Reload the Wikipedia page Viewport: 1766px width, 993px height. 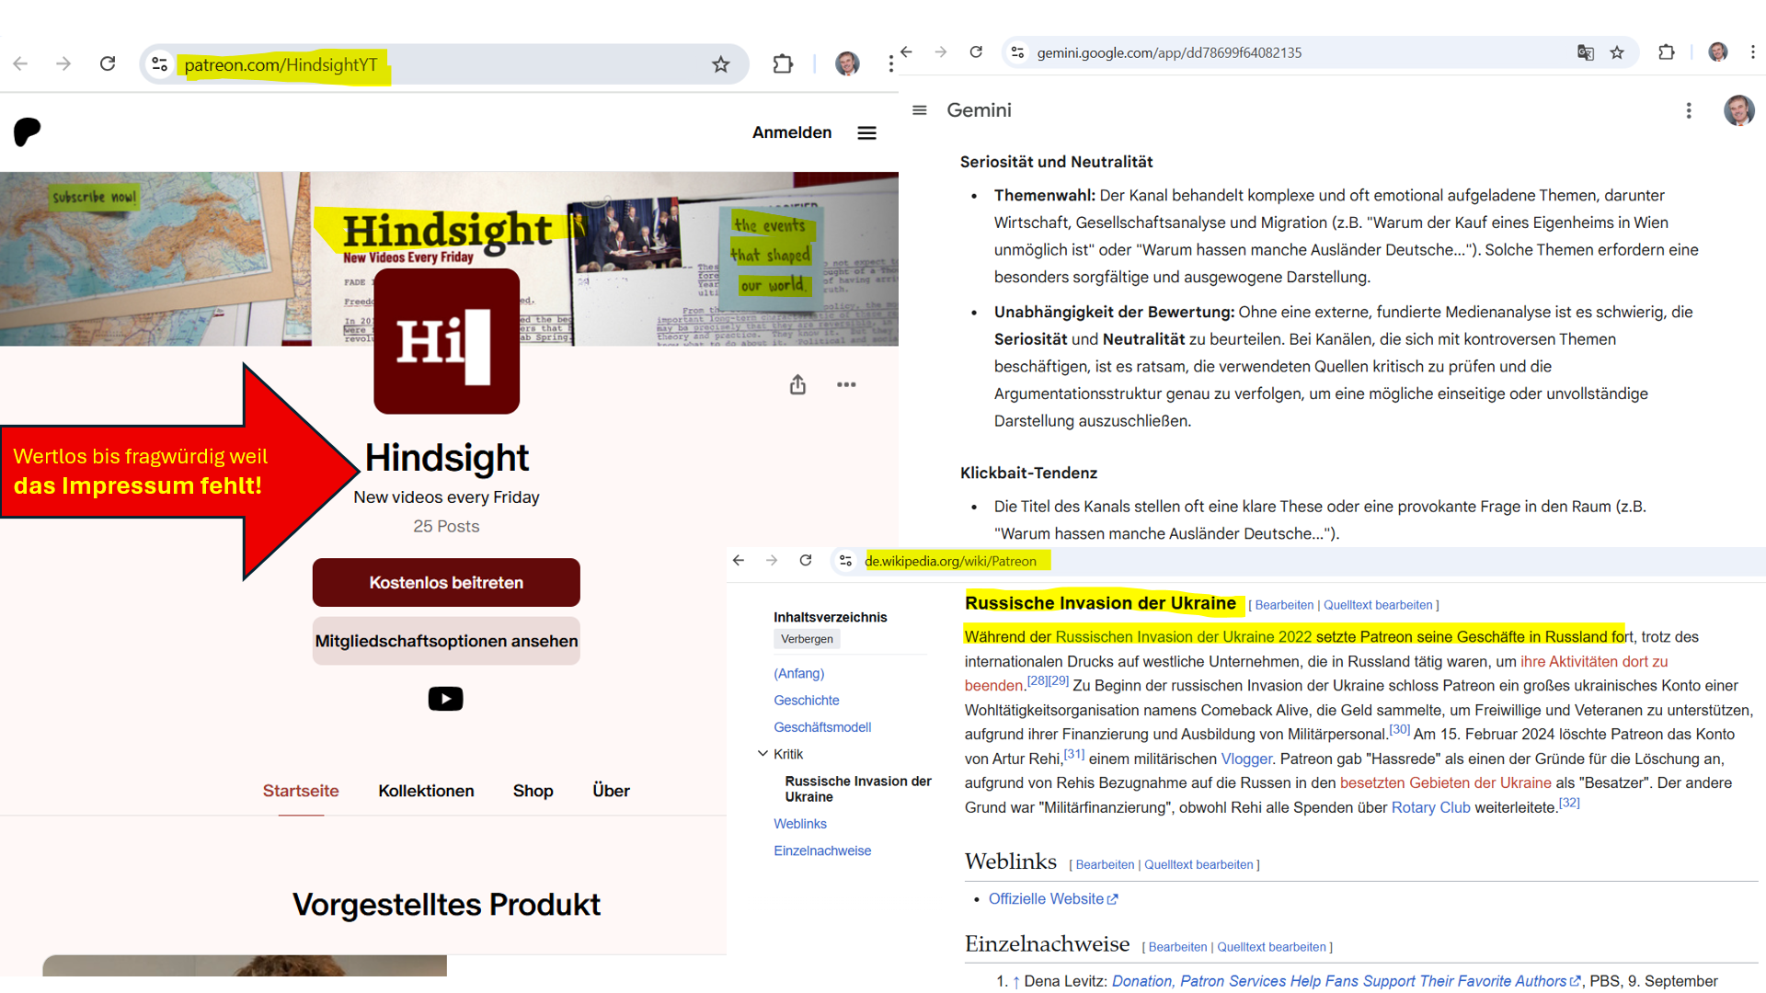[x=806, y=560]
